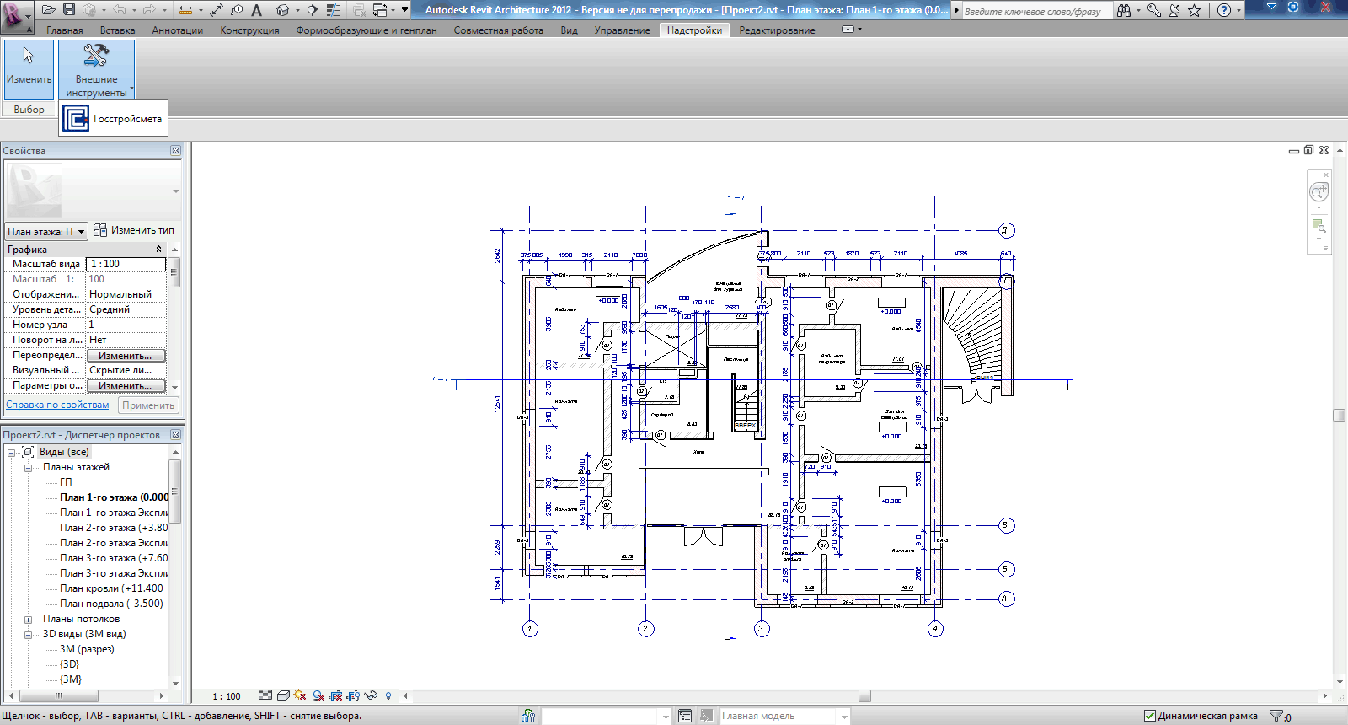
Task: Toggle the crop view icon
Action: coord(335,695)
